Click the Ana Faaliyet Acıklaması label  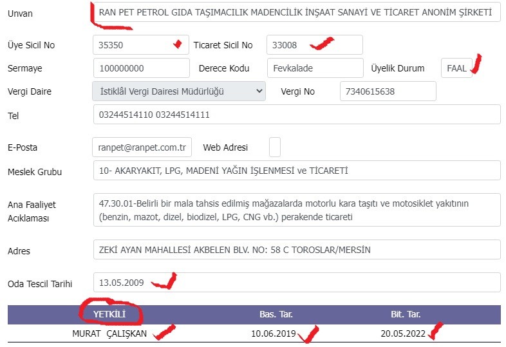click(32, 211)
